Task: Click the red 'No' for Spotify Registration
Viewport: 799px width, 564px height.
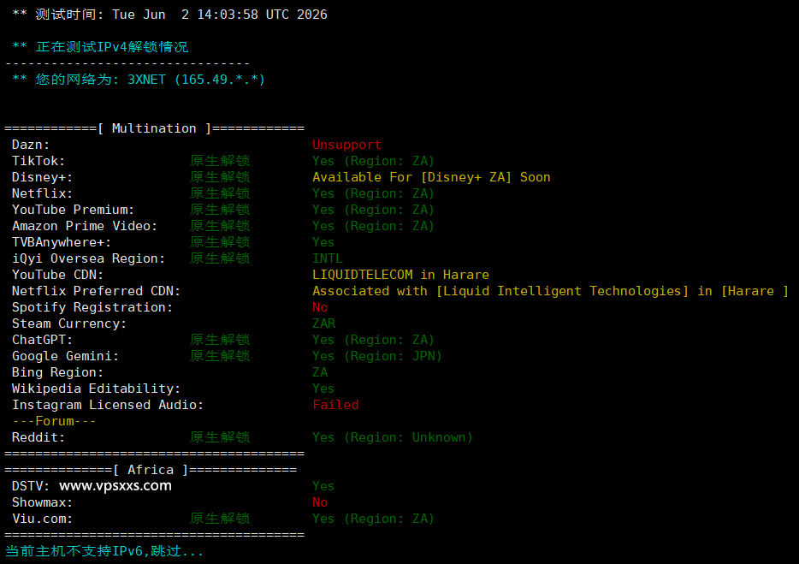Action: pyautogui.click(x=320, y=308)
